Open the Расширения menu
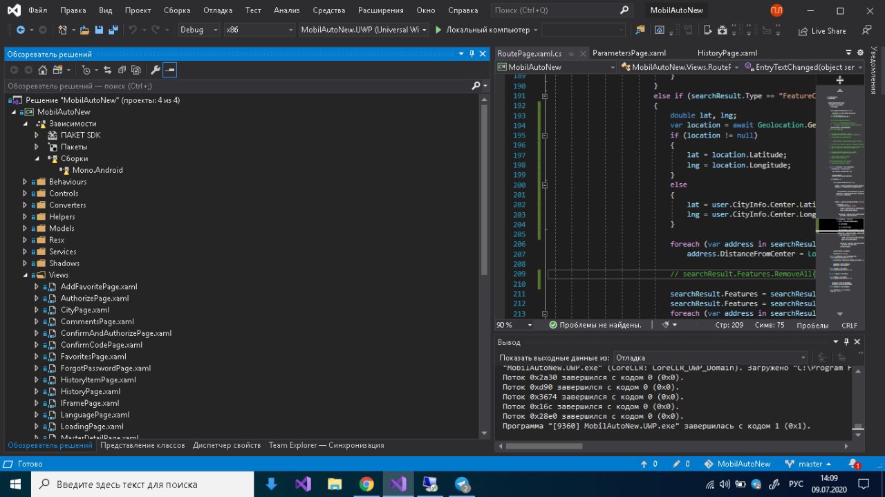This screenshot has height=497, width=885. coord(381,10)
